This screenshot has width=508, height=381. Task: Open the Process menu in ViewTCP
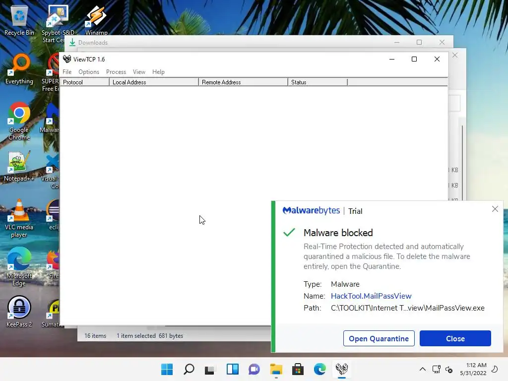click(116, 72)
